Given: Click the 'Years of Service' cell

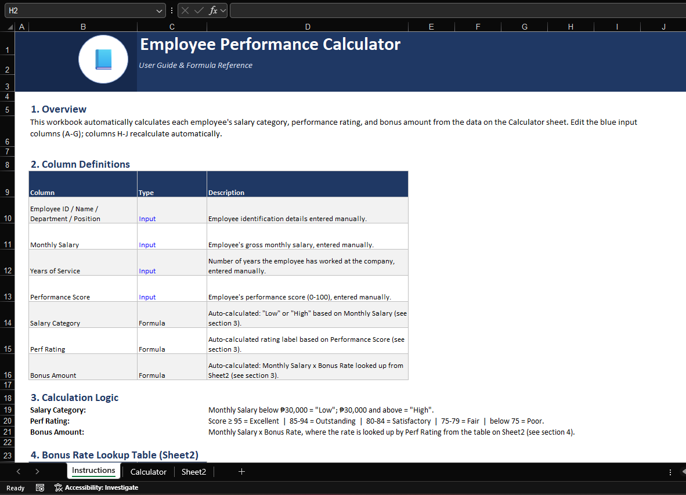Looking at the screenshot, I should click(83, 262).
